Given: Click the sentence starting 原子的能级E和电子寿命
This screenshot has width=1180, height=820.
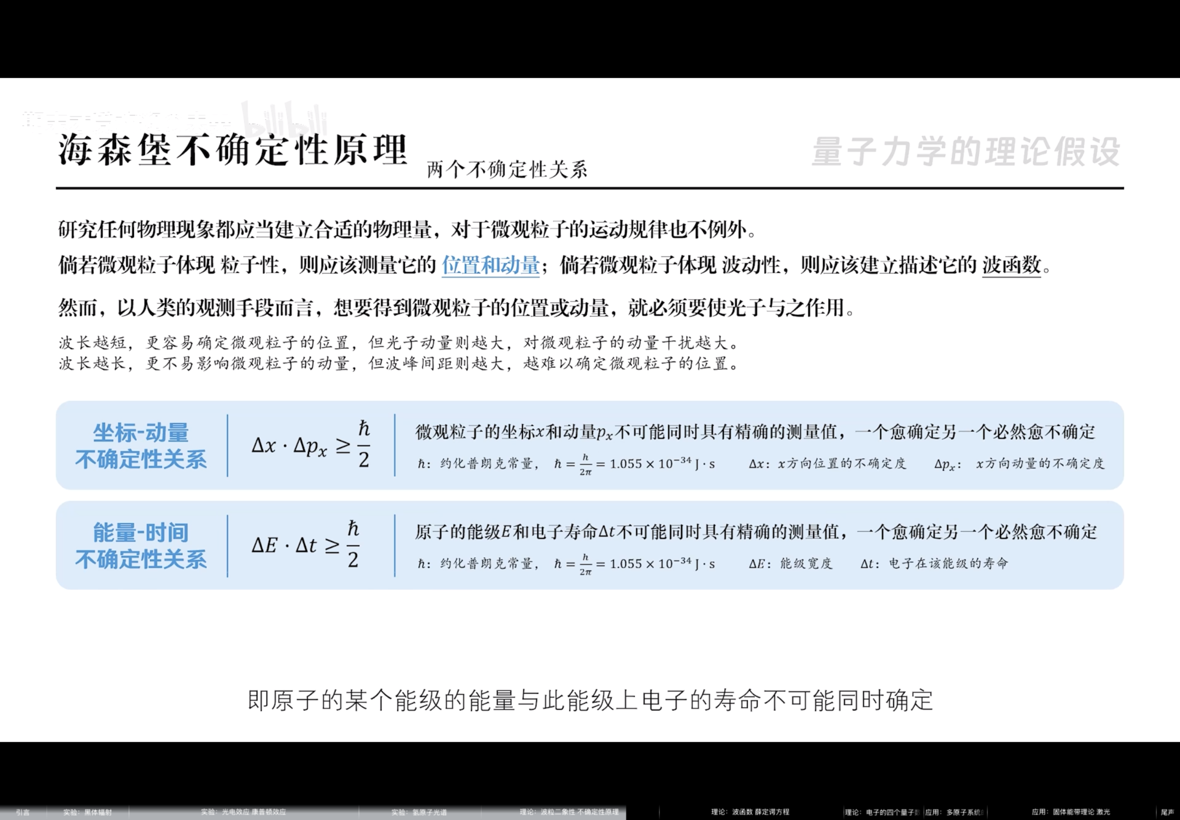Looking at the screenshot, I should click(x=756, y=532).
